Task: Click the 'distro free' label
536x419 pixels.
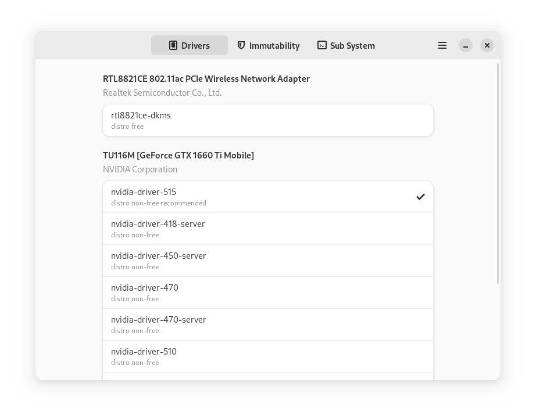Action: pyautogui.click(x=127, y=127)
